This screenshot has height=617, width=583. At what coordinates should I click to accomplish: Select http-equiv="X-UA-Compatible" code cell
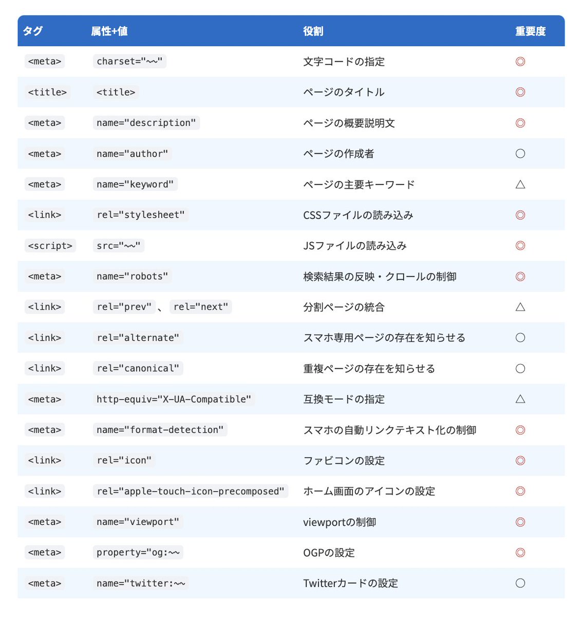coord(174,399)
